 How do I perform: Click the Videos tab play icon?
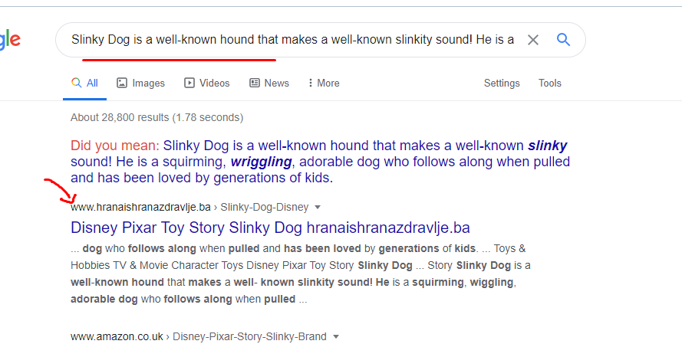click(x=189, y=84)
